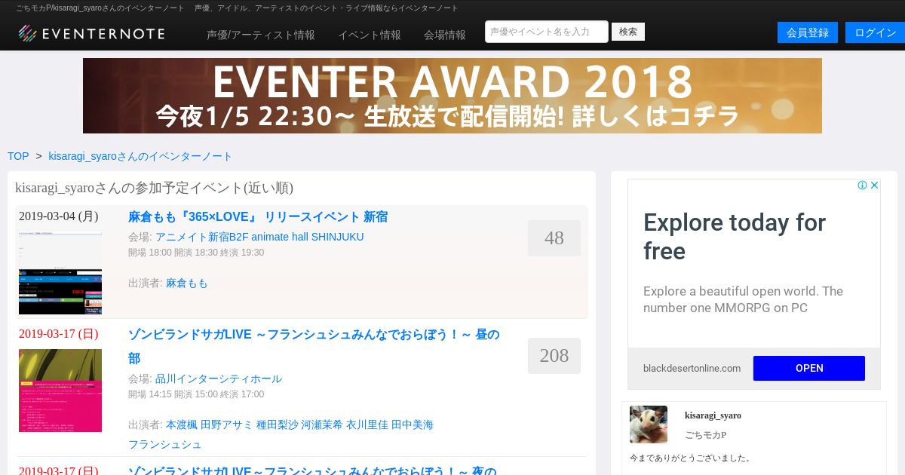Screen dimensions: 905x475
Task: Open ゾンビランドサガLIVE 昼の部 event link
Action: coord(314,346)
